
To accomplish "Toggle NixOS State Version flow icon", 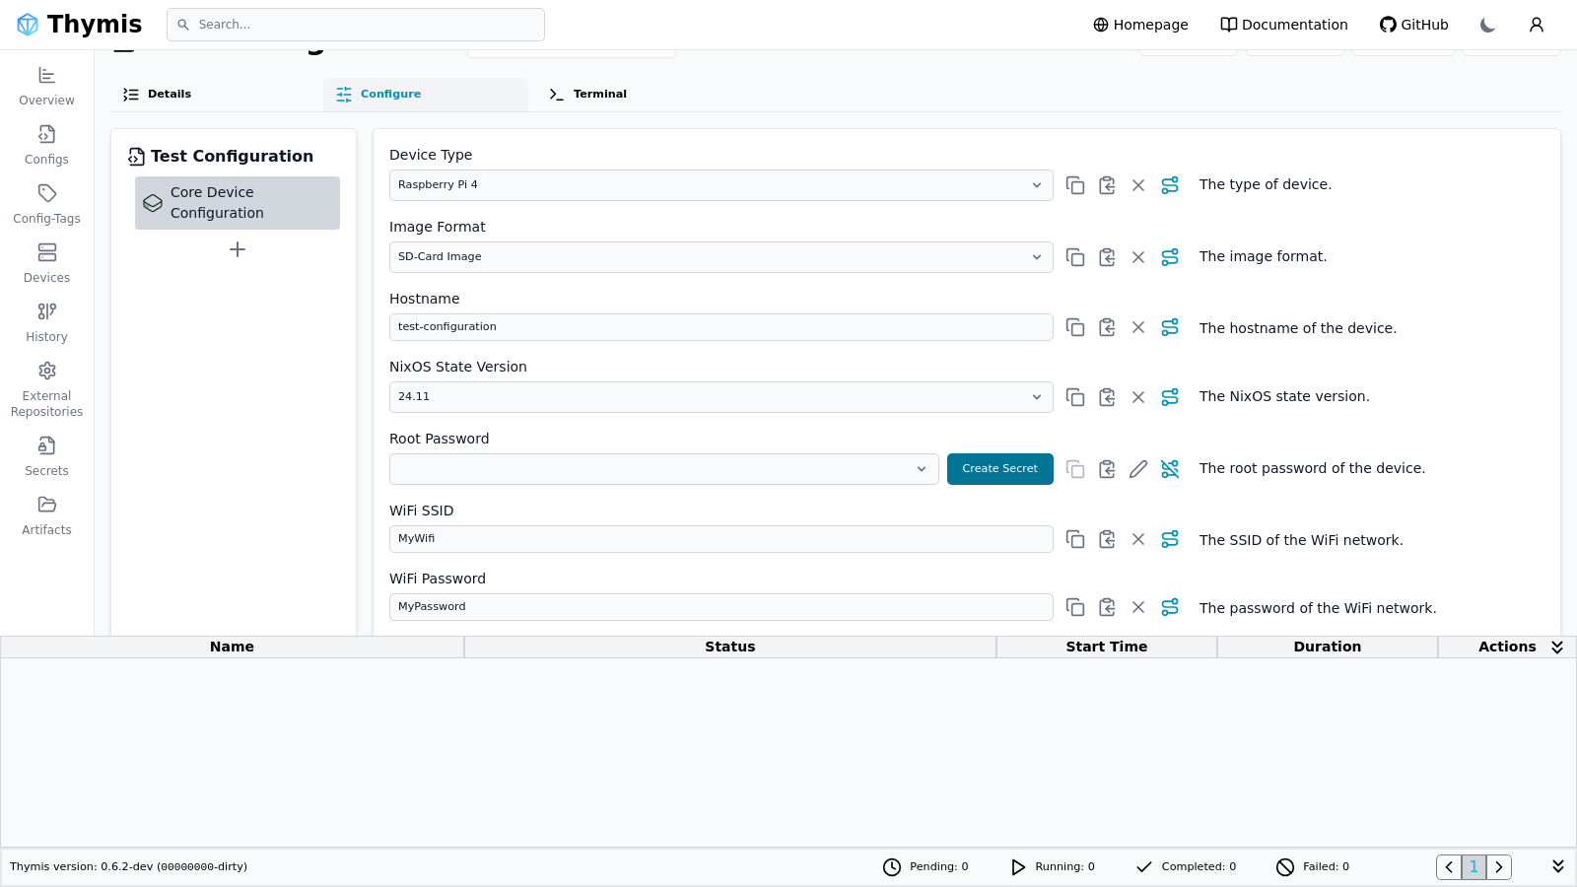I will (1170, 397).
